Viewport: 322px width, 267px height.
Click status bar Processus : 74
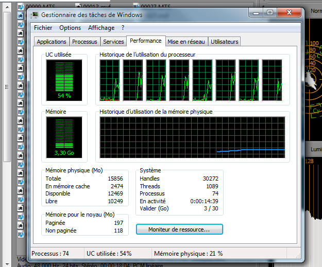(50, 254)
